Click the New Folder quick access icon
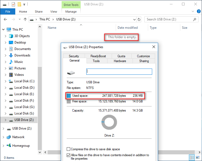Viewport: 202px width, 161px height. 19,4
